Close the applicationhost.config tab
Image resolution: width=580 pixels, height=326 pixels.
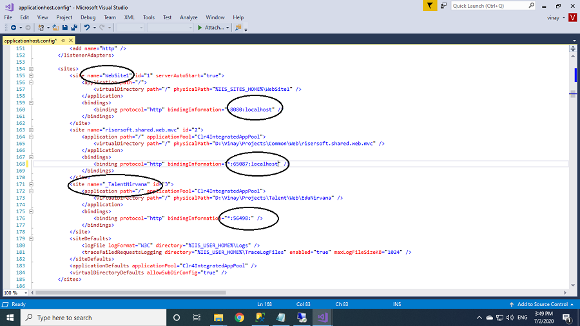coord(71,41)
